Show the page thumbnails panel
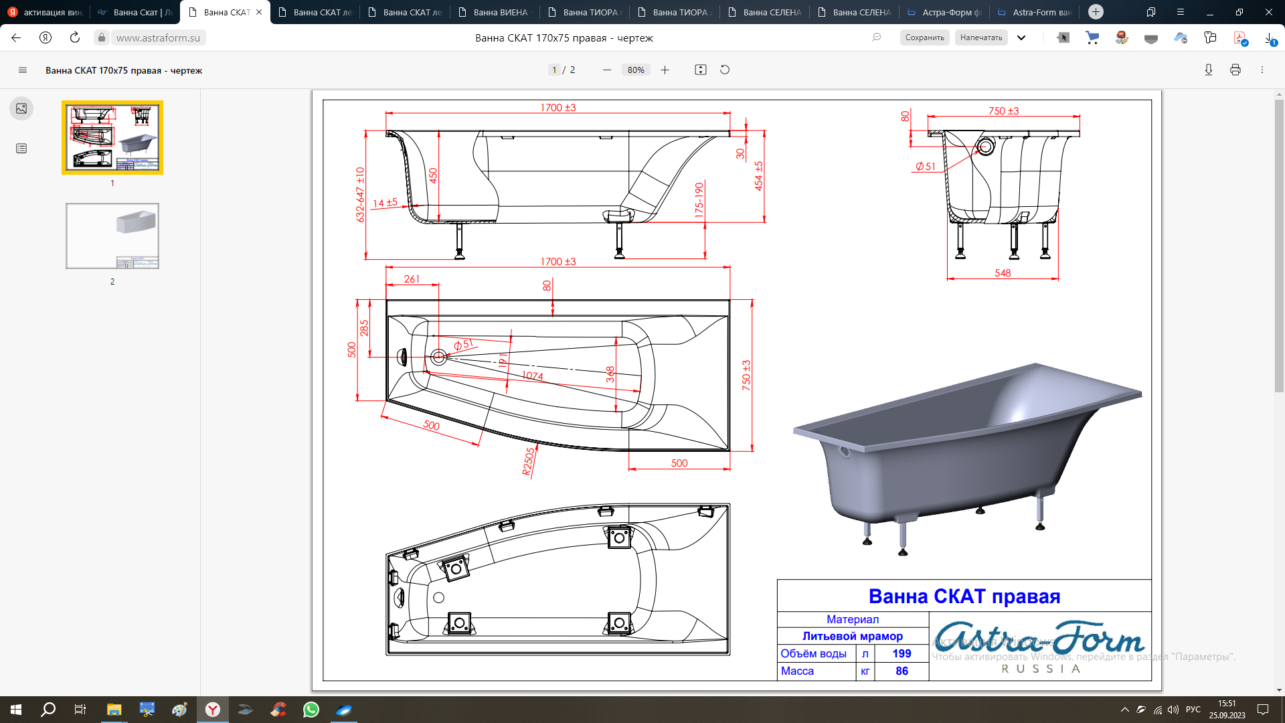 pos(21,108)
